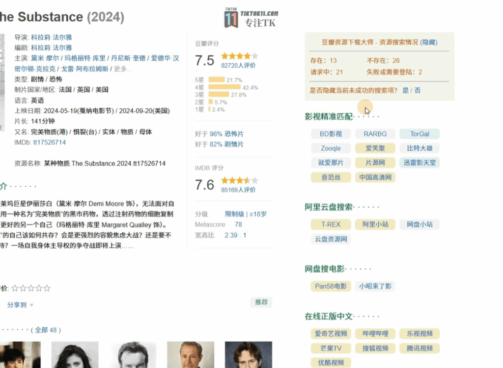Click the 4星 rating distribution bar
Screen dimensions: 503x368
(x=224, y=87)
